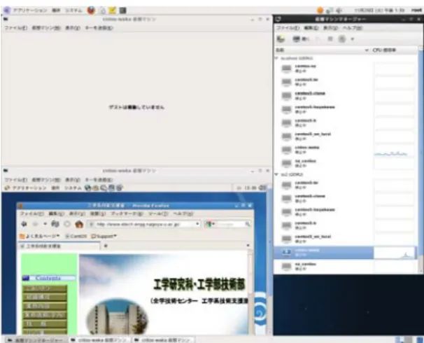Click the terminal launcher in host top panel

pos(123,10)
